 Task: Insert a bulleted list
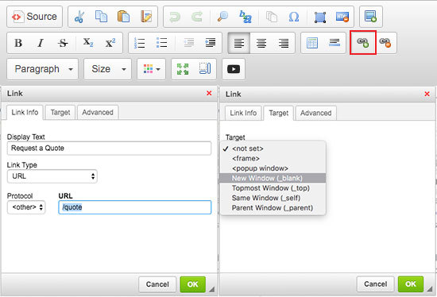click(161, 43)
